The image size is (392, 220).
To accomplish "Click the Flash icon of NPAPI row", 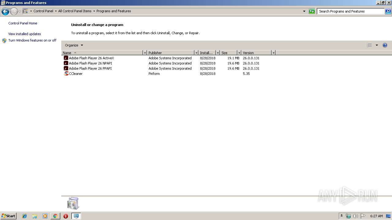I will pyautogui.click(x=66, y=63).
